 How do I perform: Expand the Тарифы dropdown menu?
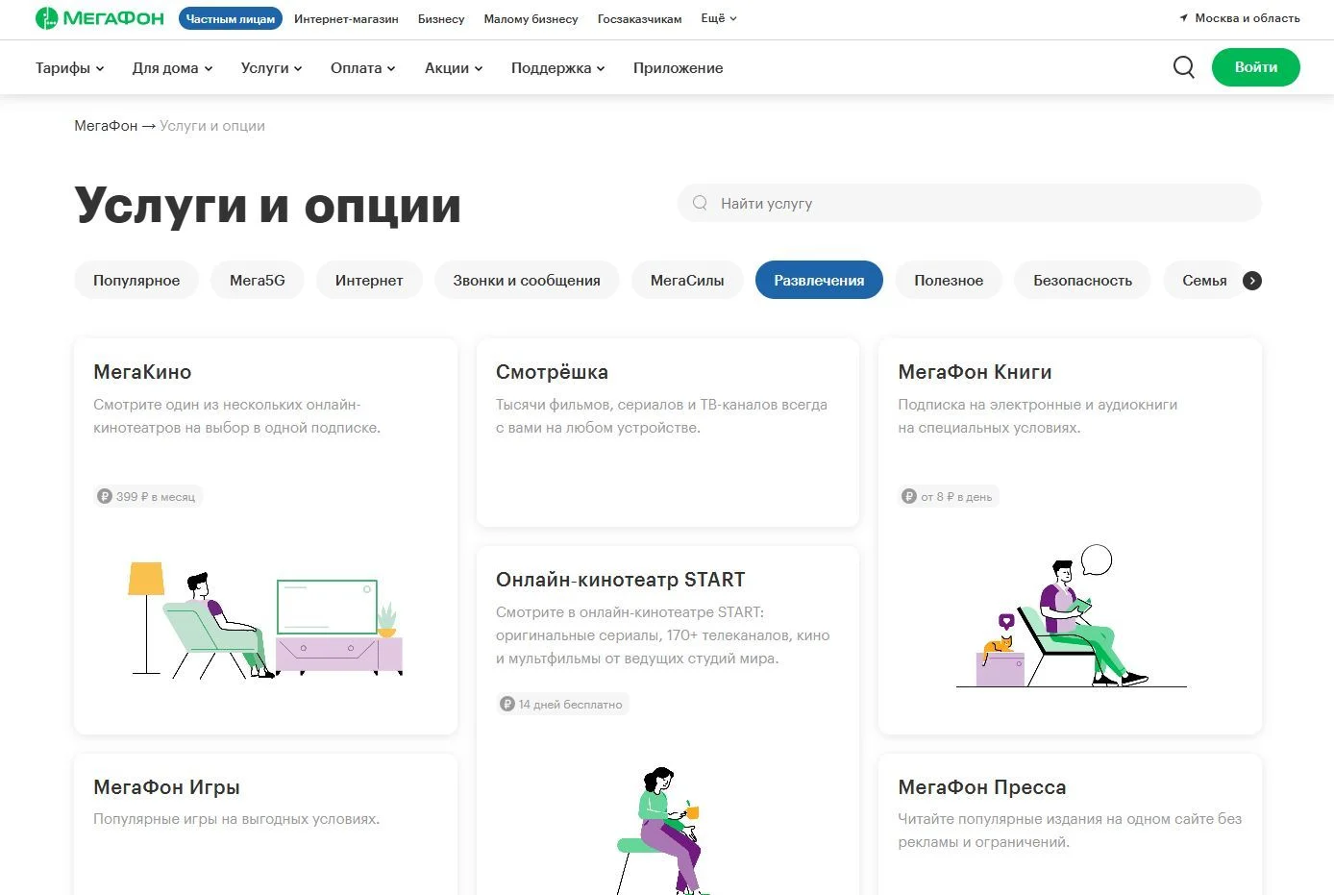[70, 68]
